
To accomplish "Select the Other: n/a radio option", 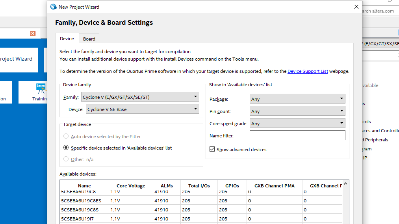I will pyautogui.click(x=66, y=159).
